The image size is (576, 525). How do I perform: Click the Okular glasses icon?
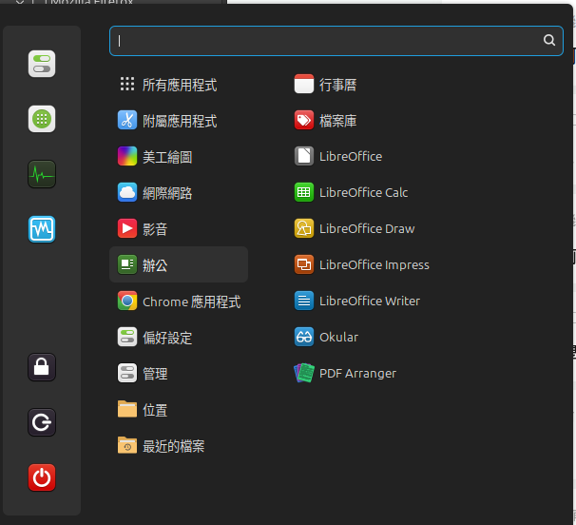304,337
